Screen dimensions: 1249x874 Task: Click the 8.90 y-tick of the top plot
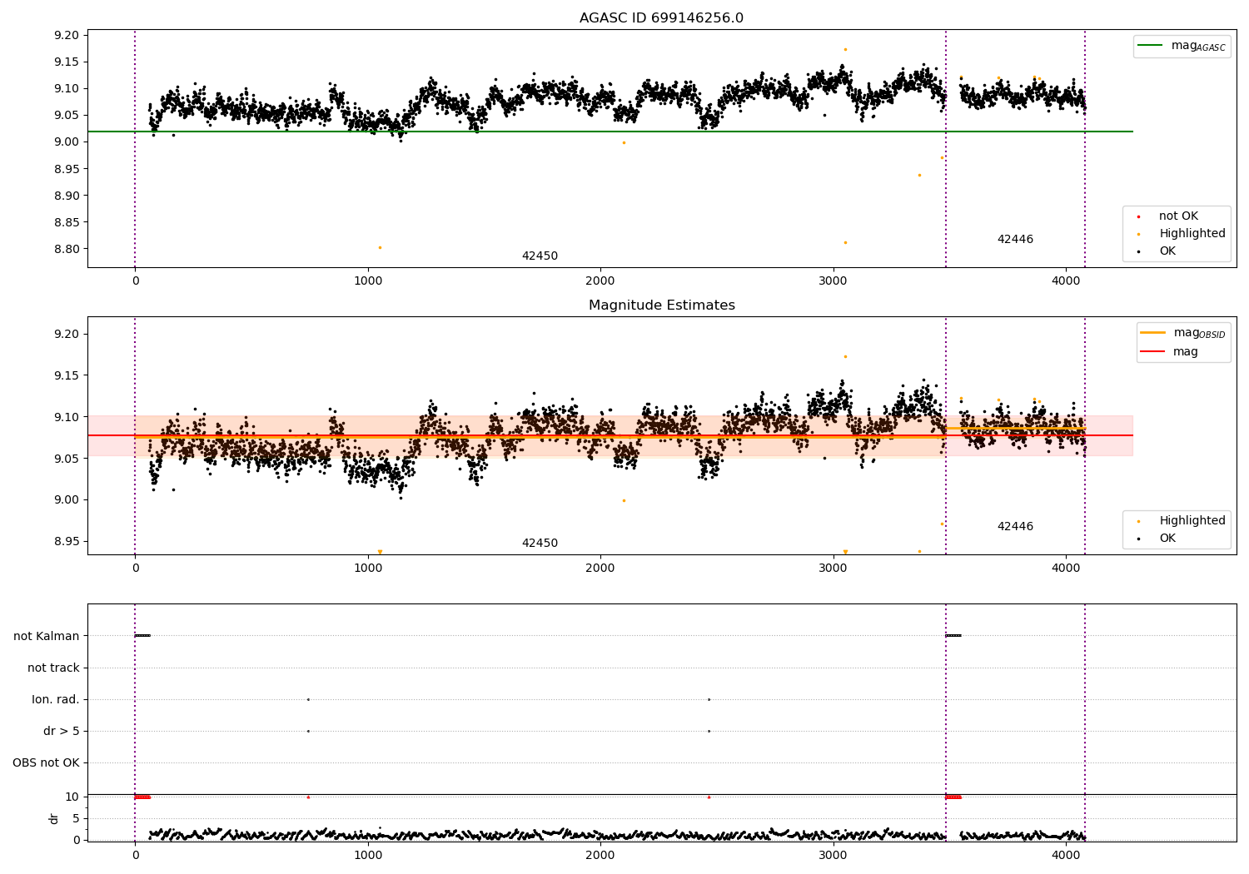[67, 196]
